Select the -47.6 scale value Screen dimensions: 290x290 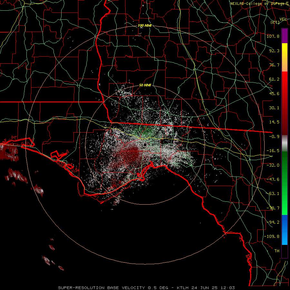coord(273,179)
